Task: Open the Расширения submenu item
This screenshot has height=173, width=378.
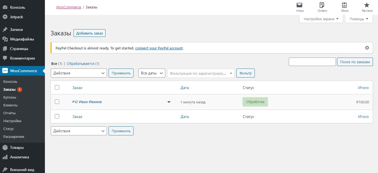Action: point(14,137)
